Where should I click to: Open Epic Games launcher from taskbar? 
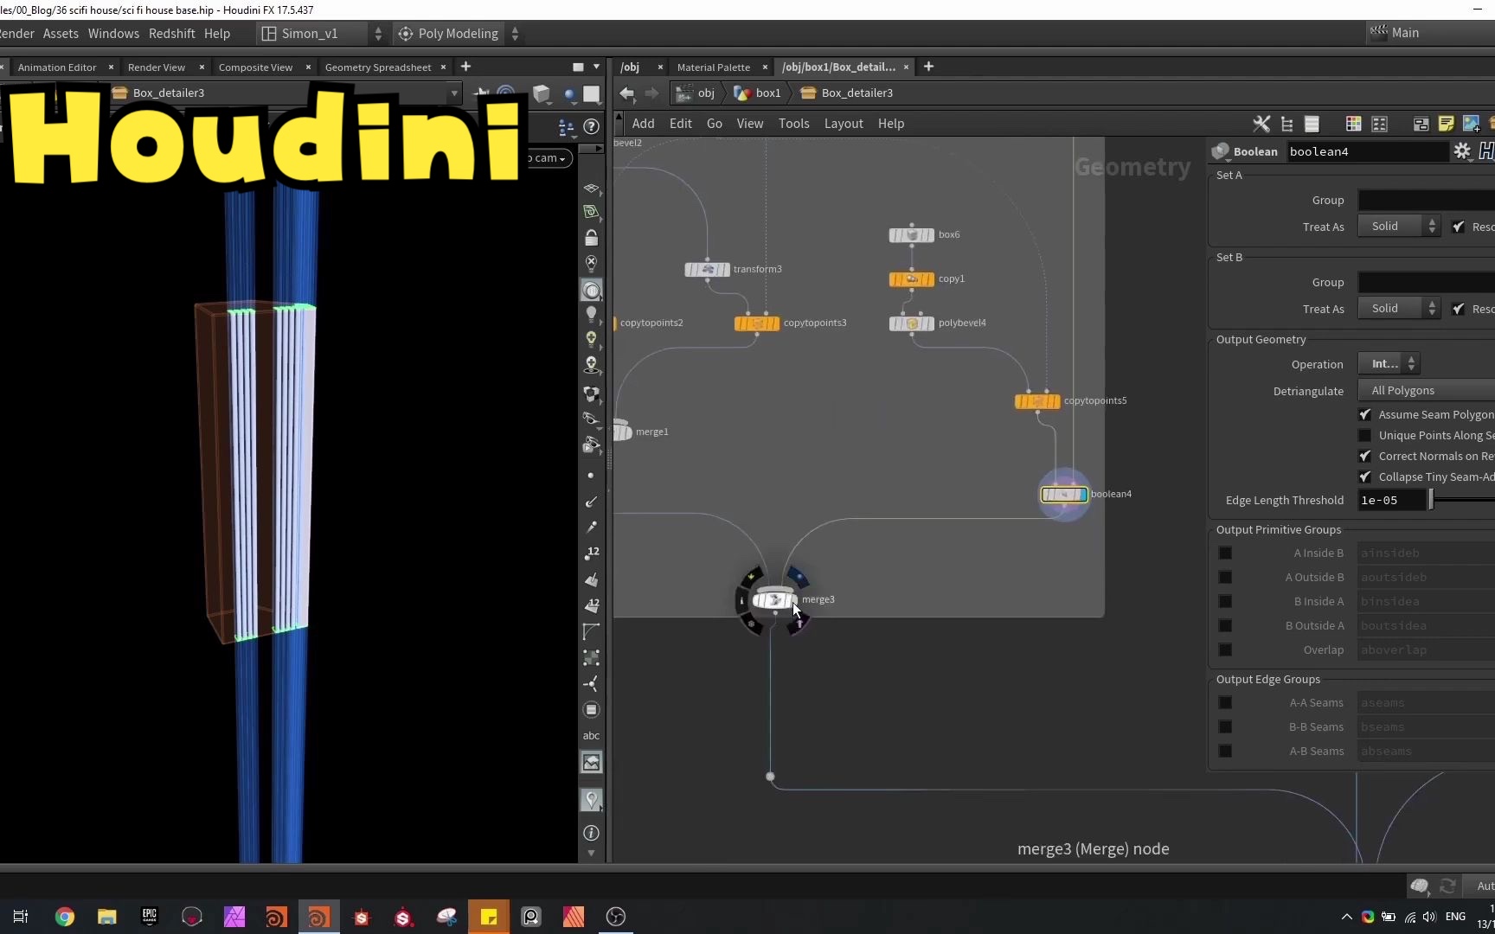point(150,917)
